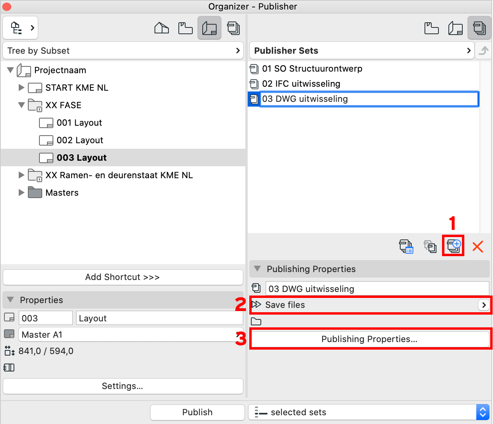
Task: Switch left panel to Publisher Sets
Action: click(233, 28)
